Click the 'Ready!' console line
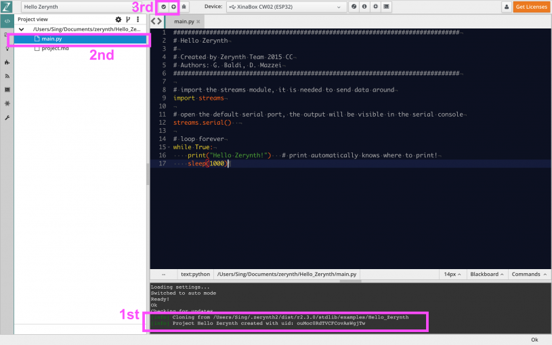 tap(160, 299)
